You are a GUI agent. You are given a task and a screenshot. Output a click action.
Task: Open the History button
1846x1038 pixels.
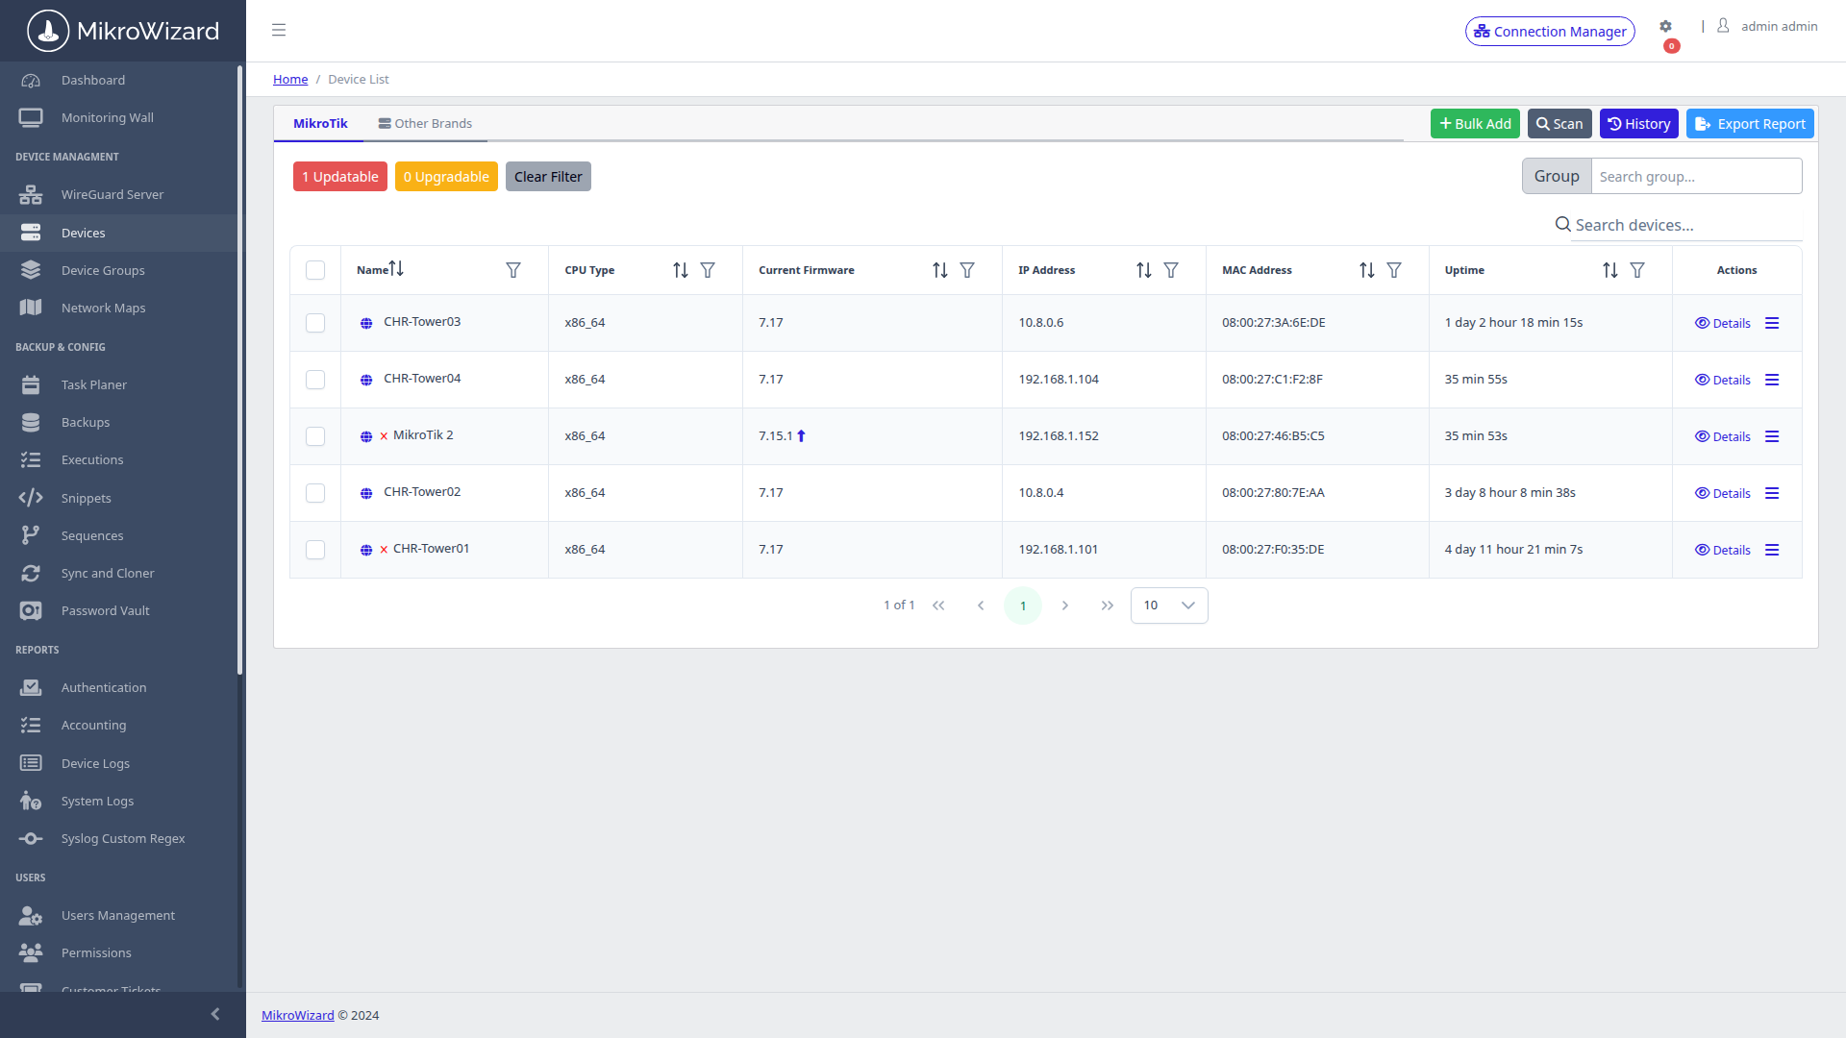coord(1639,124)
